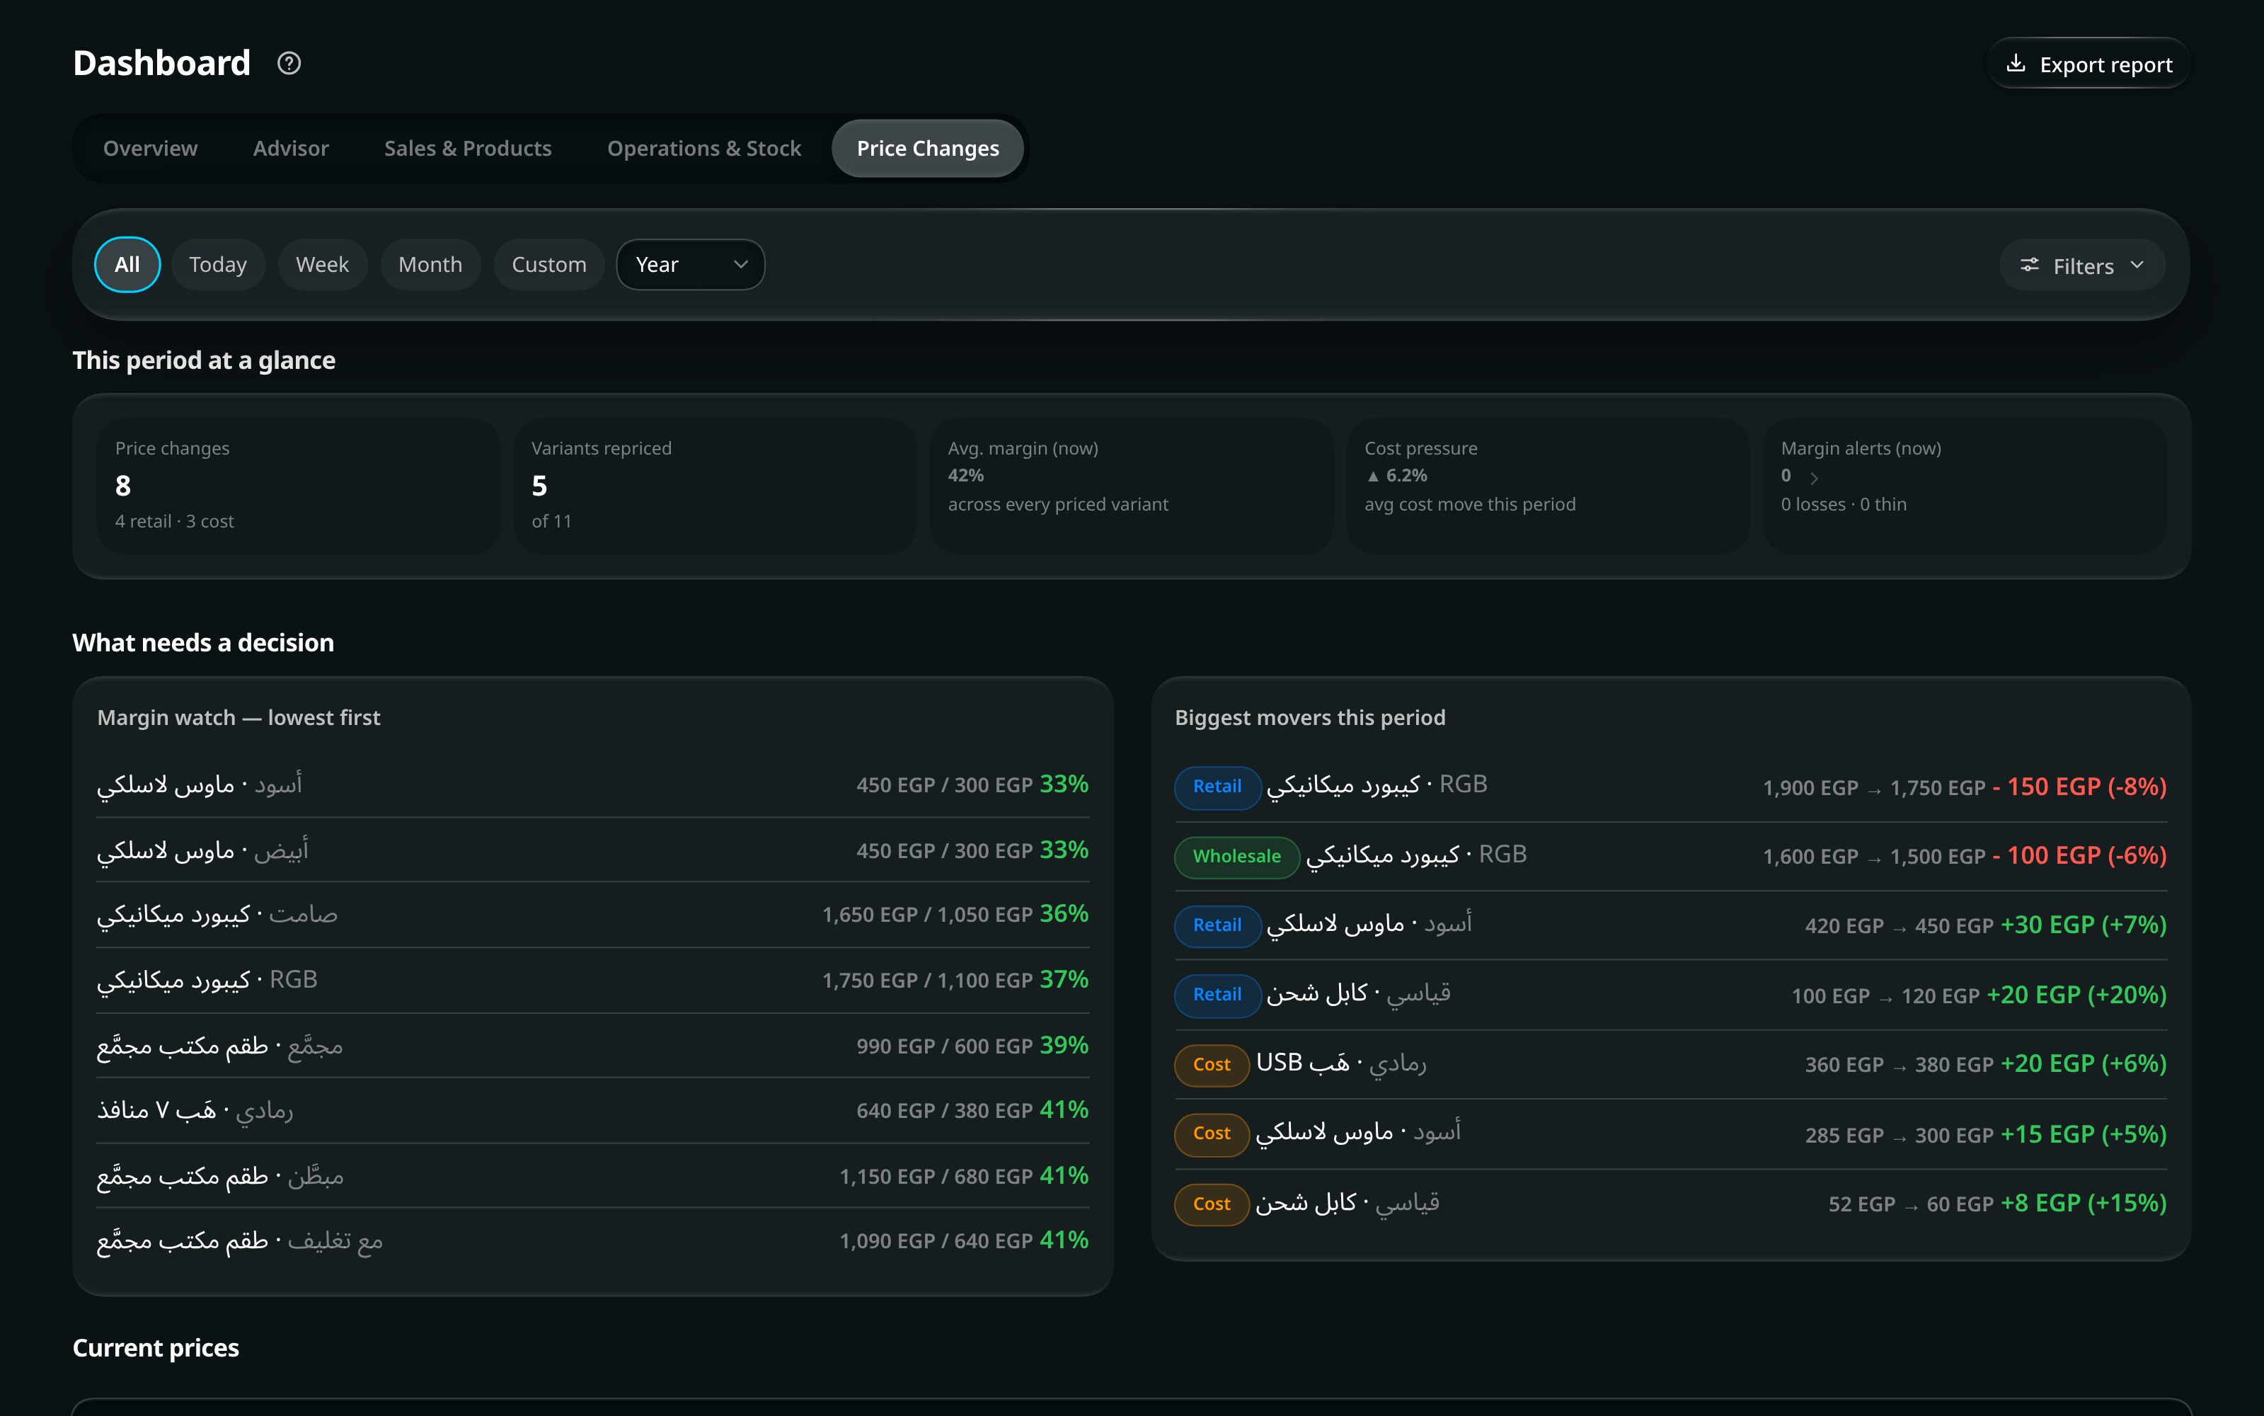Click the Cost badge on USB row
Viewport: 2264px width, 1416px height.
click(x=1211, y=1065)
